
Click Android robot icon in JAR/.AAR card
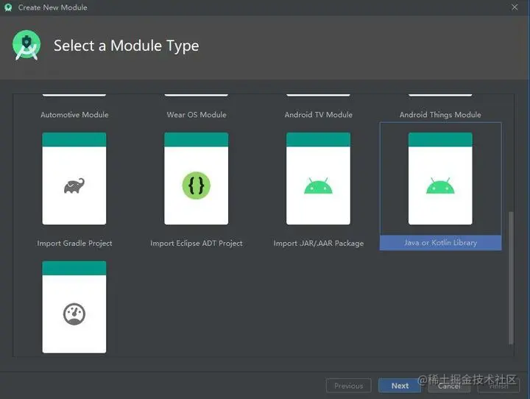point(318,186)
